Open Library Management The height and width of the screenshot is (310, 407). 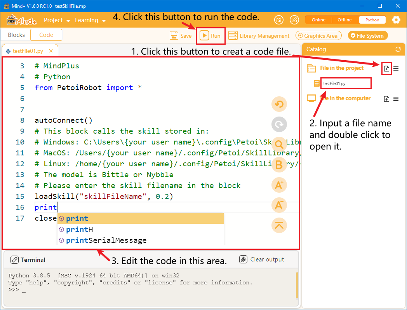click(259, 36)
